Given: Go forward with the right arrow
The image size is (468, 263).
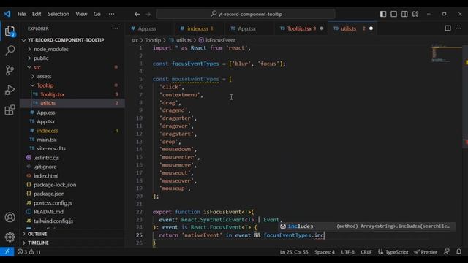Looking at the screenshot, I should tap(148, 14).
